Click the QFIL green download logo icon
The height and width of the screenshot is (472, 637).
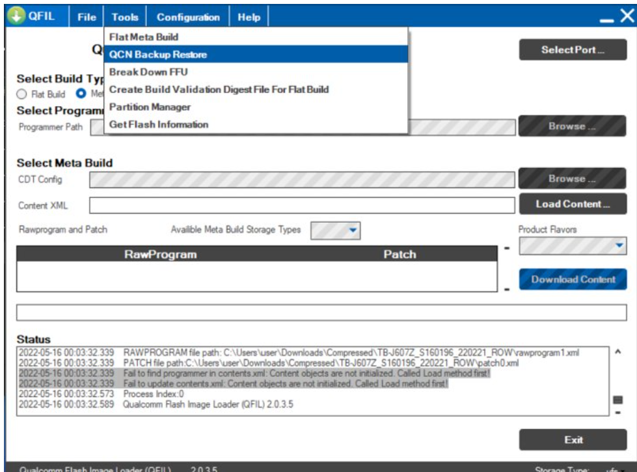click(x=16, y=16)
